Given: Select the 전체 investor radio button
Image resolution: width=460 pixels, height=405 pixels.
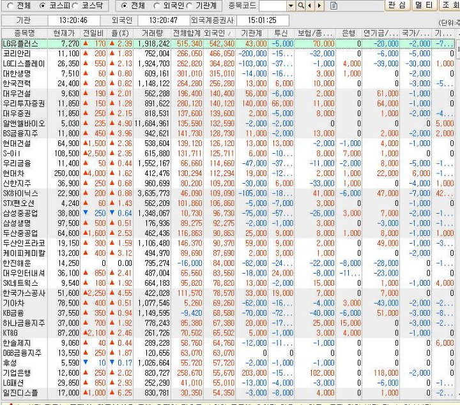Looking at the screenshot, I should (124, 6).
